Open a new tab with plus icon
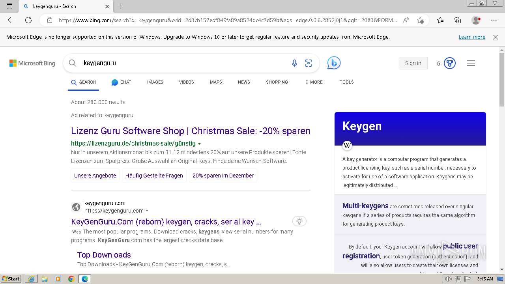 (120, 6)
